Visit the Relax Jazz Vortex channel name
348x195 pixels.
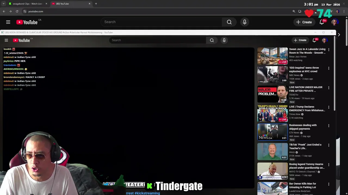tap(298, 57)
